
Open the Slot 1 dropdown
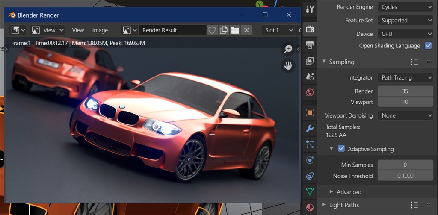coord(278,30)
